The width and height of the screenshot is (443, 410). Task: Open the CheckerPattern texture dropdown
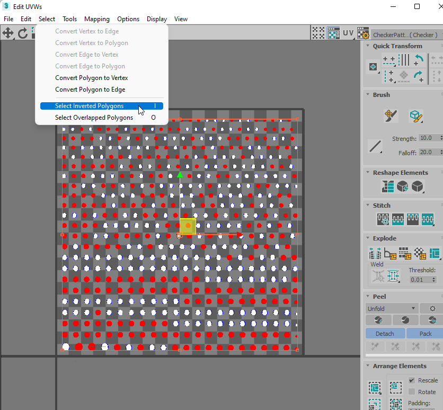405,34
